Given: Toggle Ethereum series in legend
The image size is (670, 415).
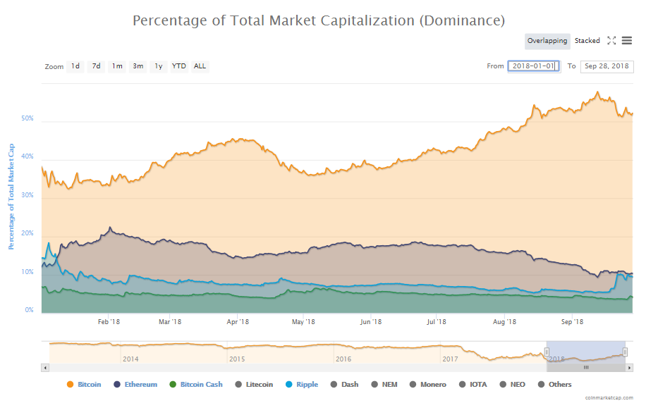Looking at the screenshot, I should coord(135,385).
